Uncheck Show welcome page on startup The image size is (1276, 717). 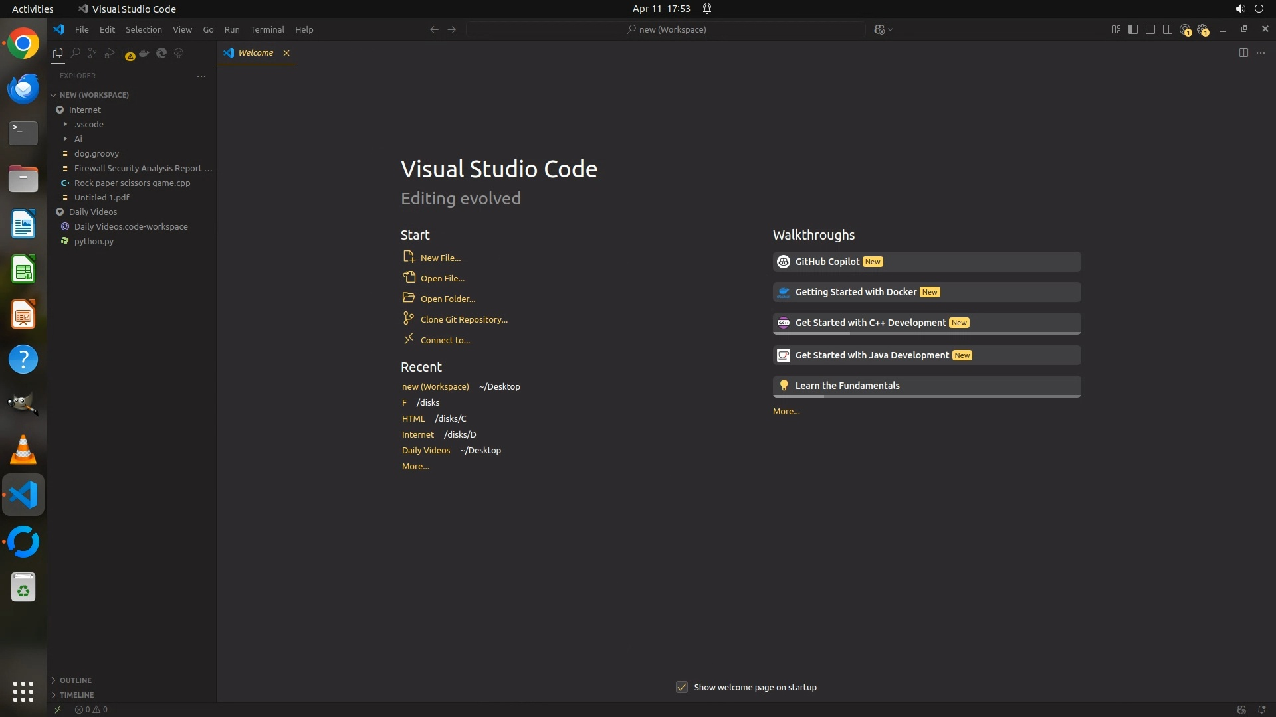682,687
